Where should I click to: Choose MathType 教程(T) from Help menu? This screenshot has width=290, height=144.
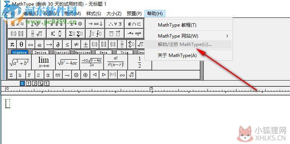click(188, 25)
